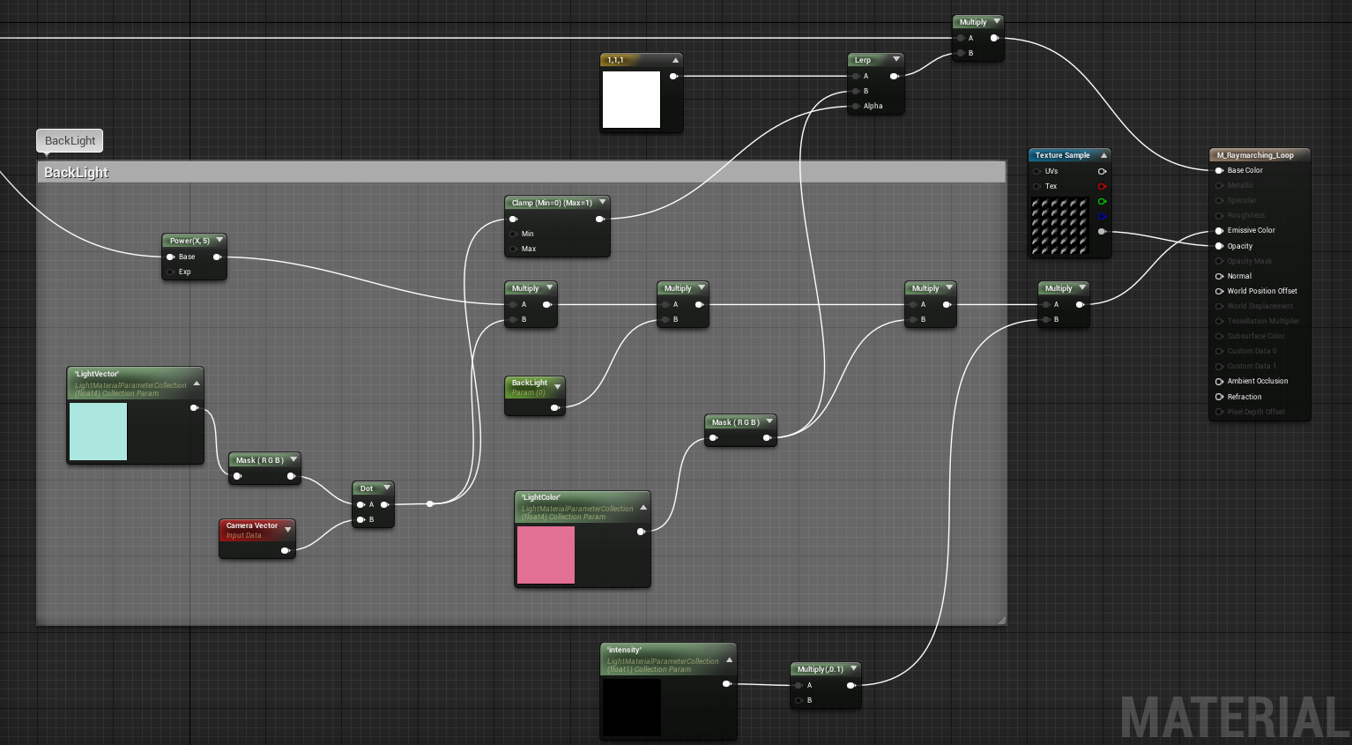
Task: Expand the Camera Vector node arrow
Action: (288, 529)
